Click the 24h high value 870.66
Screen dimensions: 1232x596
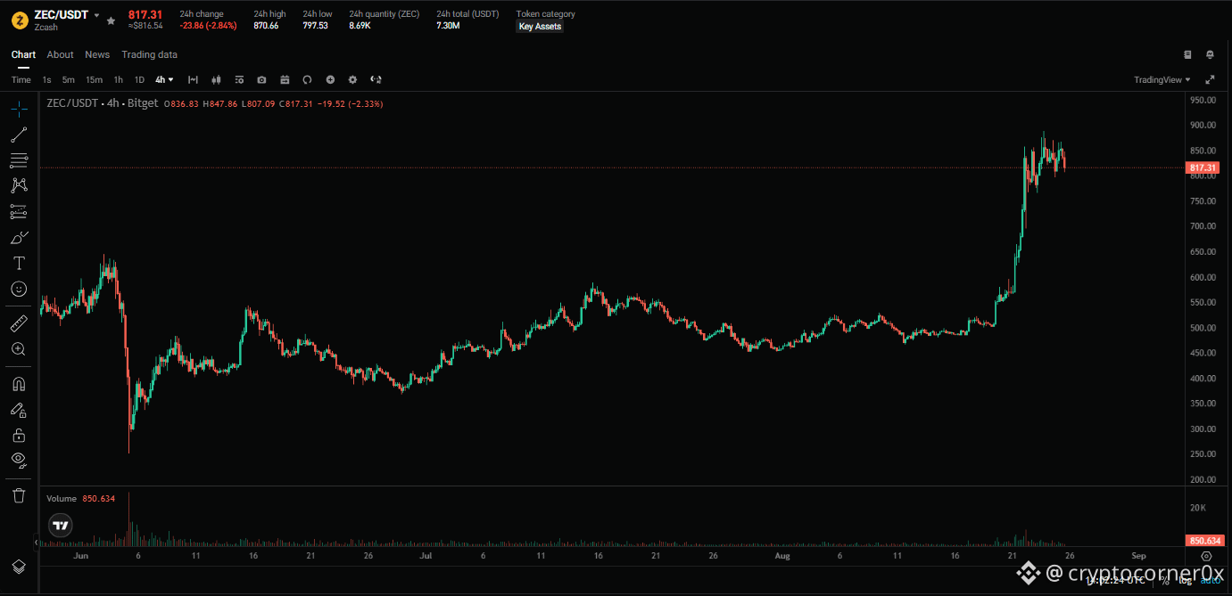tap(266, 26)
